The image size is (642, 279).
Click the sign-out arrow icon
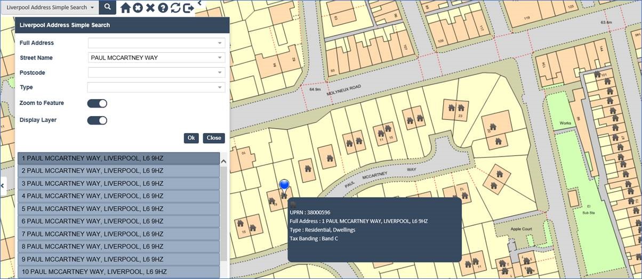(188, 8)
